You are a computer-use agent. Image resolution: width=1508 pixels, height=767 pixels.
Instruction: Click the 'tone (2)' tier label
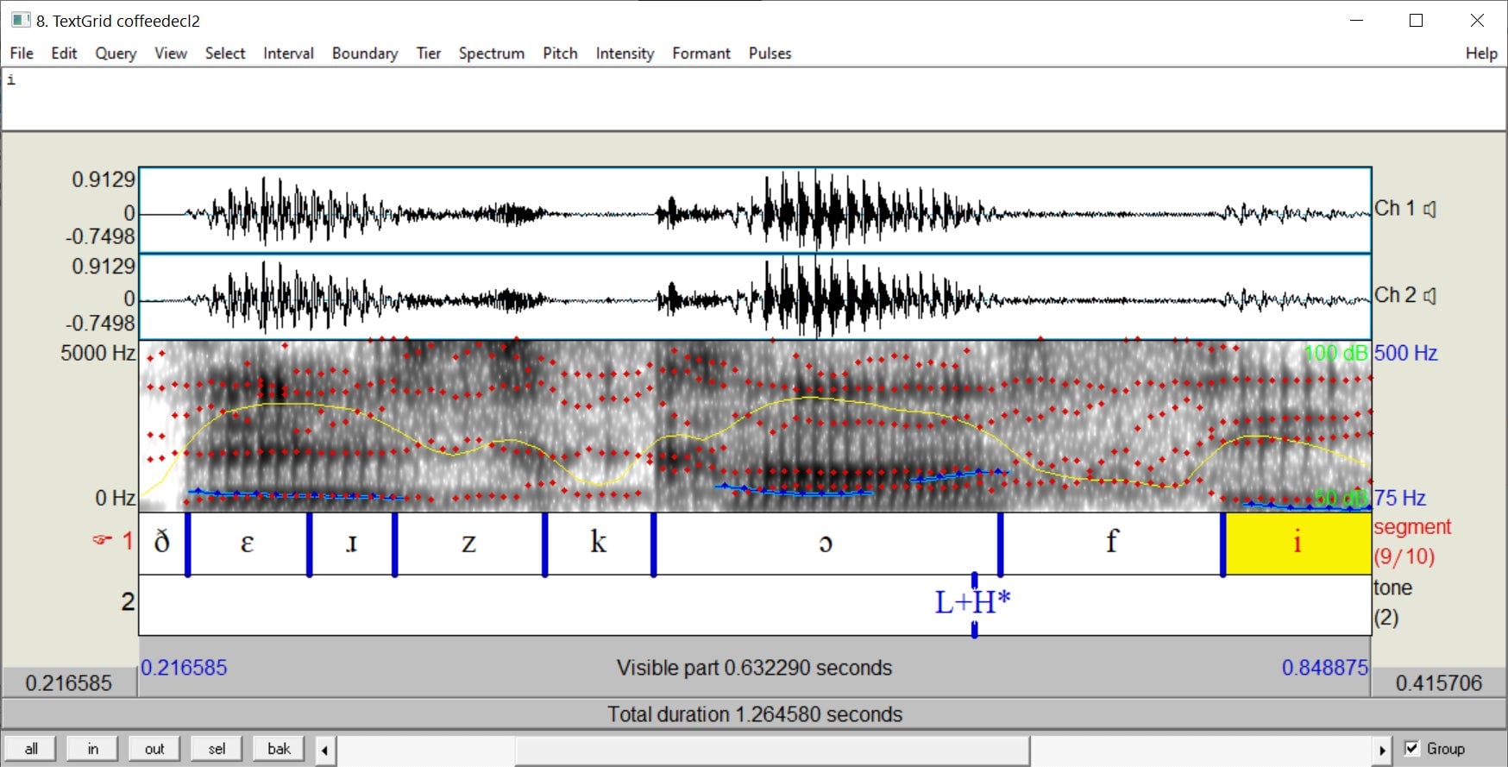point(1392,602)
